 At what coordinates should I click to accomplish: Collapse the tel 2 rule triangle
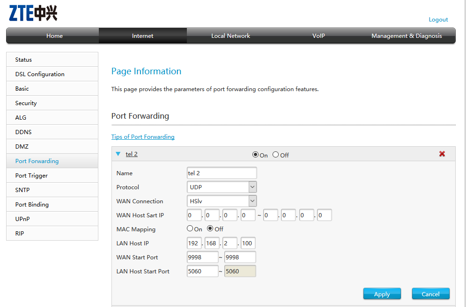(x=118, y=154)
